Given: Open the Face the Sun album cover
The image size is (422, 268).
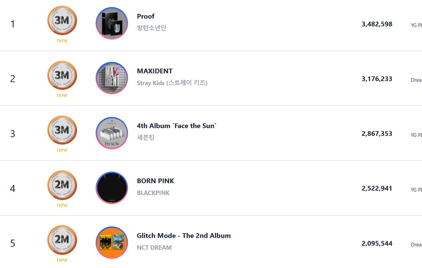Looking at the screenshot, I should click(x=112, y=133).
